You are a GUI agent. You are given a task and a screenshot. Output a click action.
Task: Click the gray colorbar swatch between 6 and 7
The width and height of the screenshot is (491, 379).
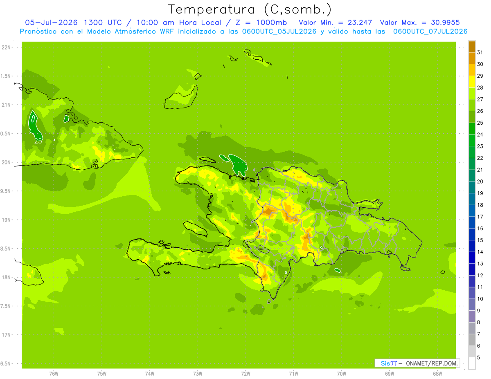point(472,340)
